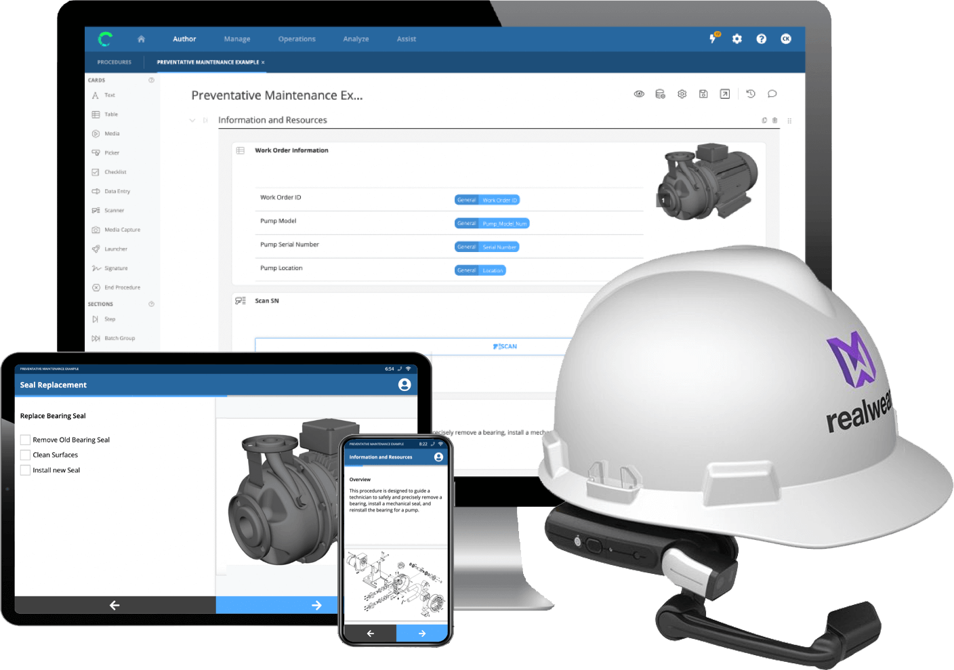Select the End Procedure card
The height and width of the screenshot is (670, 954).
[x=116, y=288]
